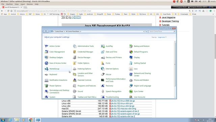Screen dimensions: 216x122
Task: Open the VirtualBox Machine menu
Action: pos(9,4)
